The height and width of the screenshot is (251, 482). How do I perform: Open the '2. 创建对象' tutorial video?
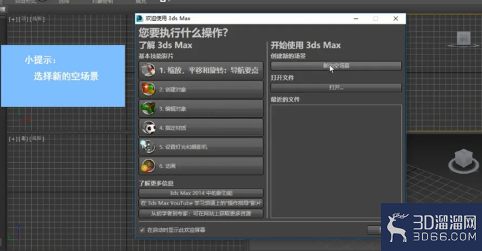[x=201, y=89]
